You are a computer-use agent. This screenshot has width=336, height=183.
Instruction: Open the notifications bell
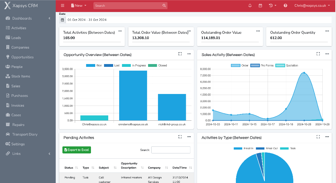tap(250, 6)
